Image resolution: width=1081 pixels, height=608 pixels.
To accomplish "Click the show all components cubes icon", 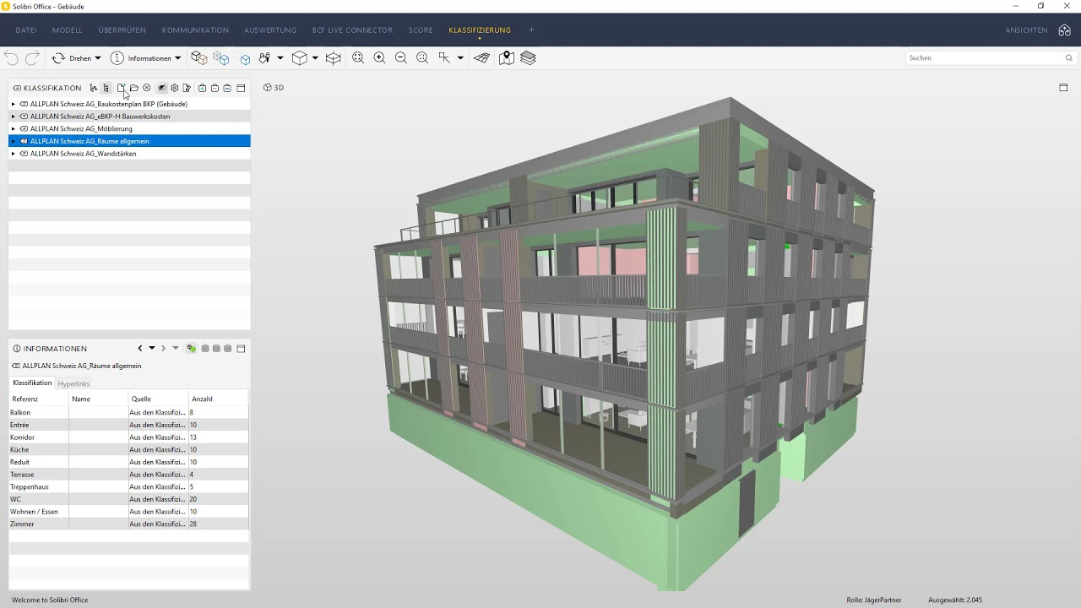I will click(199, 58).
